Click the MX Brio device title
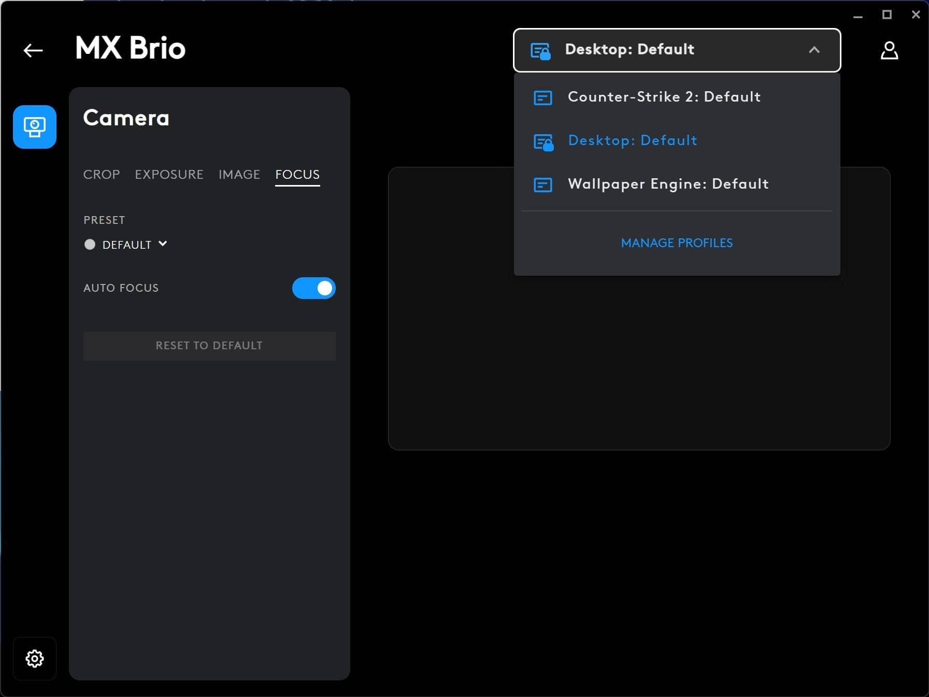The width and height of the screenshot is (929, 697). [130, 48]
